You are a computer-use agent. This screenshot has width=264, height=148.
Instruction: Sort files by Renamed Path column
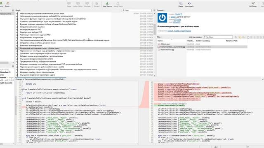tap(231, 41)
